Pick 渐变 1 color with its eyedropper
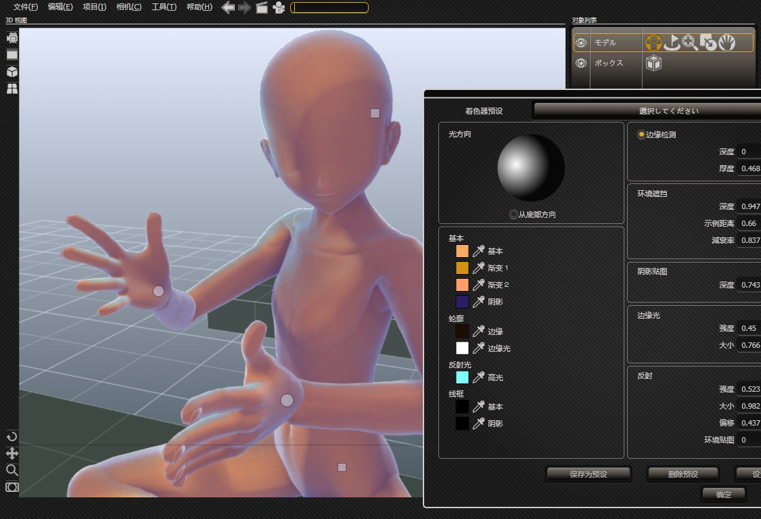 [x=478, y=268]
